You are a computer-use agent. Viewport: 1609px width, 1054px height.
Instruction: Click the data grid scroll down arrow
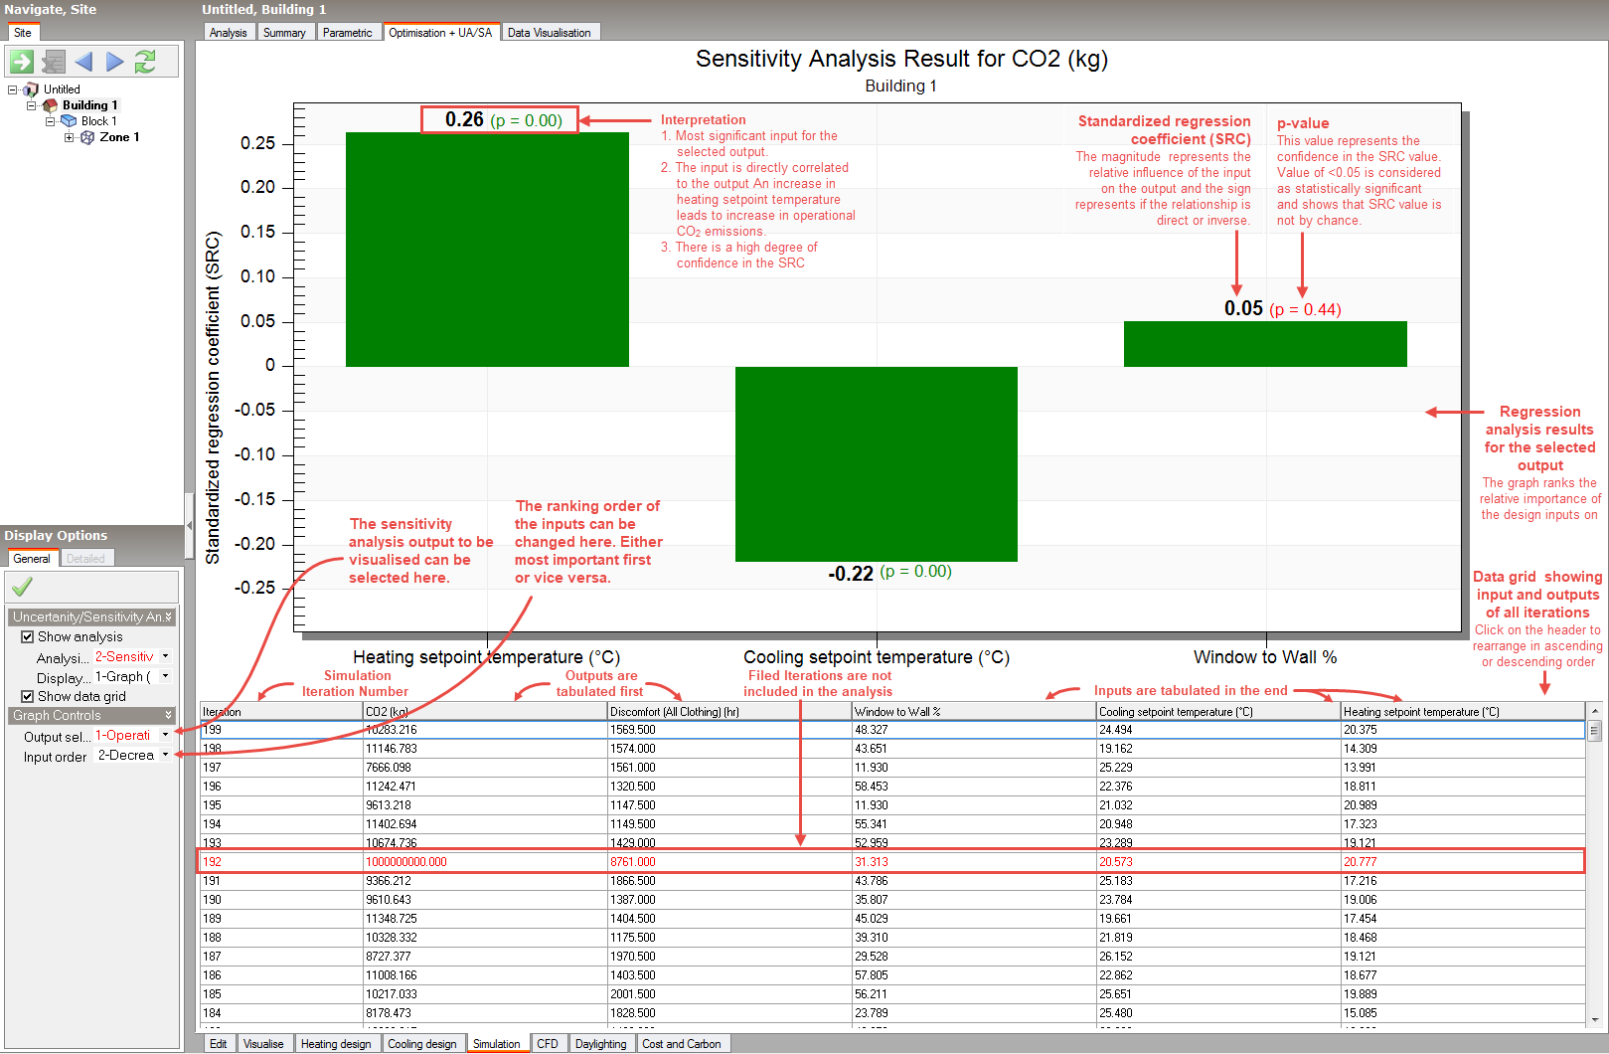point(1594,1019)
